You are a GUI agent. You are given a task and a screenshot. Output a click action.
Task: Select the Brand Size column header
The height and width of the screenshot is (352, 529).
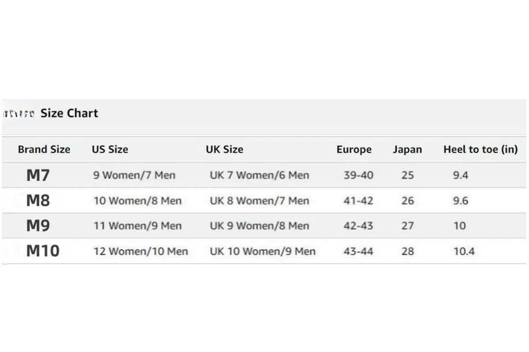[x=44, y=150]
